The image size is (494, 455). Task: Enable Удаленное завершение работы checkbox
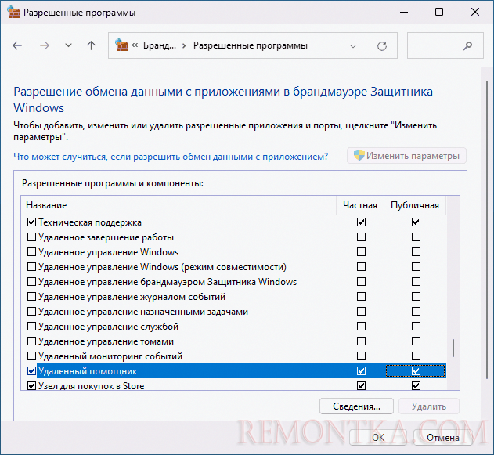click(x=31, y=237)
